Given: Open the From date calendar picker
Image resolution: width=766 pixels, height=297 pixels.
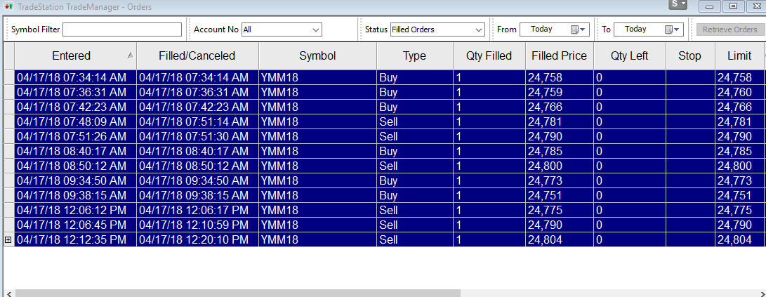Looking at the screenshot, I should (x=578, y=29).
